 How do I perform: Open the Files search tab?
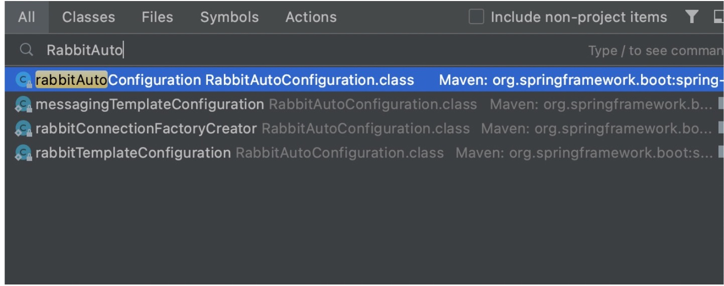(158, 17)
